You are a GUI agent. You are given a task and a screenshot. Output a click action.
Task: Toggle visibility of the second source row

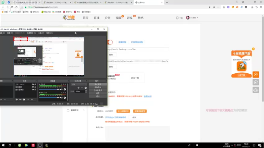[x=33, y=87]
